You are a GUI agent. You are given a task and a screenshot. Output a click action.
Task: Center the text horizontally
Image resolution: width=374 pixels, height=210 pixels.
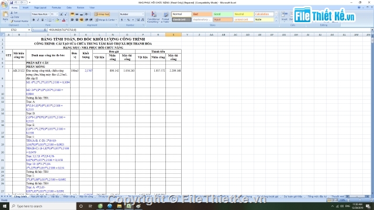pos(77,20)
